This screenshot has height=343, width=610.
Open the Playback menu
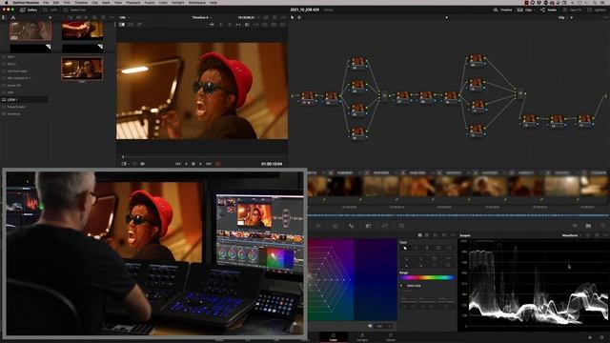point(133,2)
